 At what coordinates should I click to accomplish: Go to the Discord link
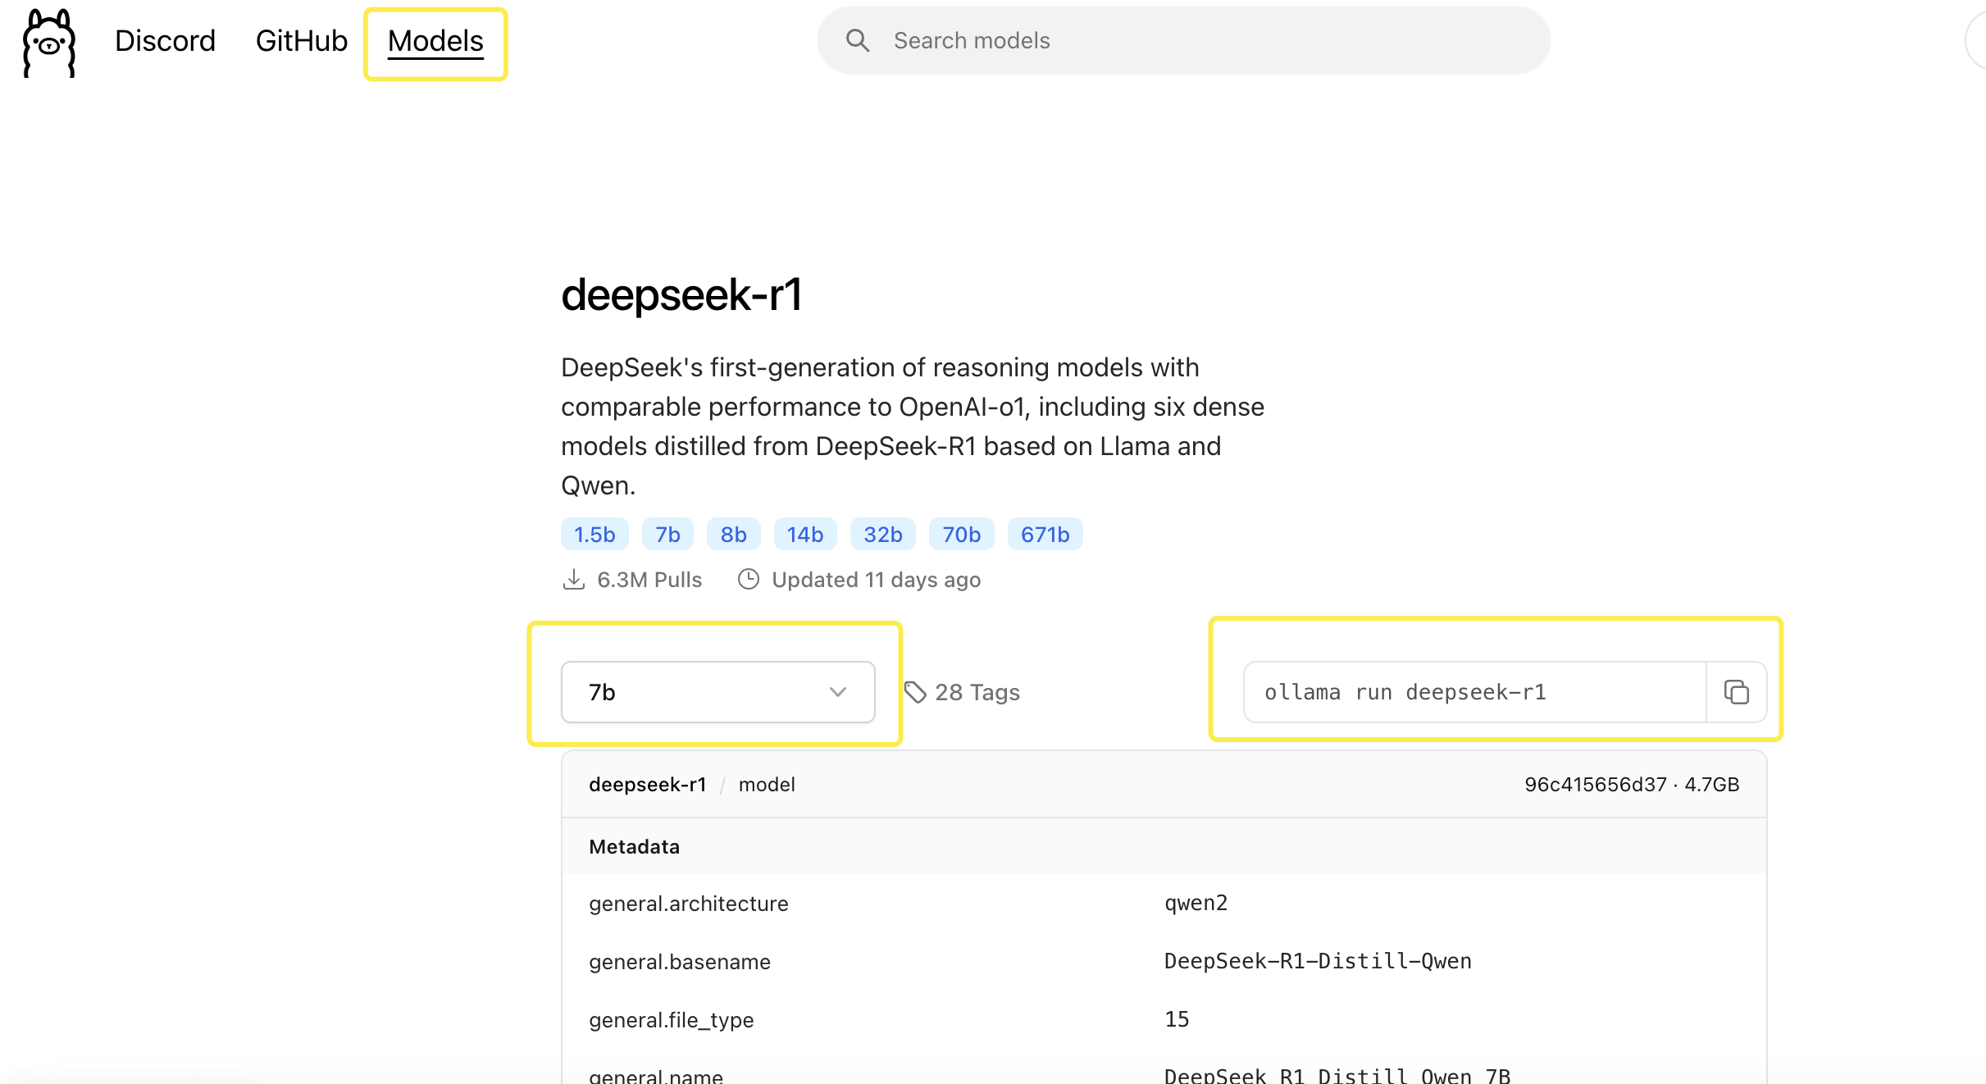pyautogui.click(x=165, y=41)
